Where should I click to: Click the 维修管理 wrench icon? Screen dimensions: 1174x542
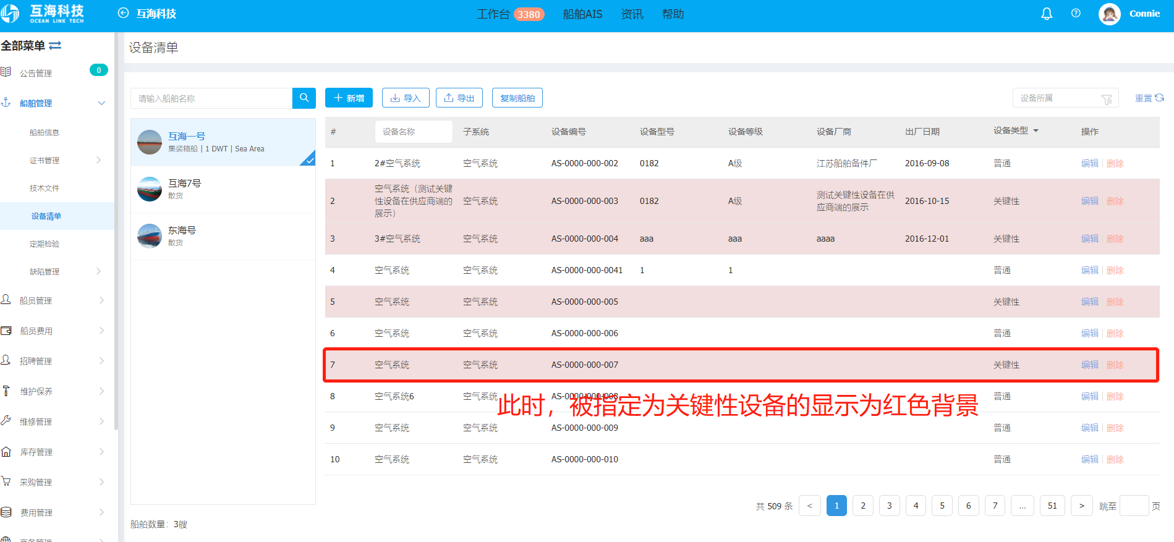[6, 420]
